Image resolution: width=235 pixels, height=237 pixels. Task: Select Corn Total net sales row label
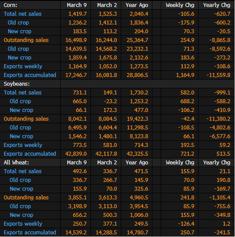coord(22,14)
